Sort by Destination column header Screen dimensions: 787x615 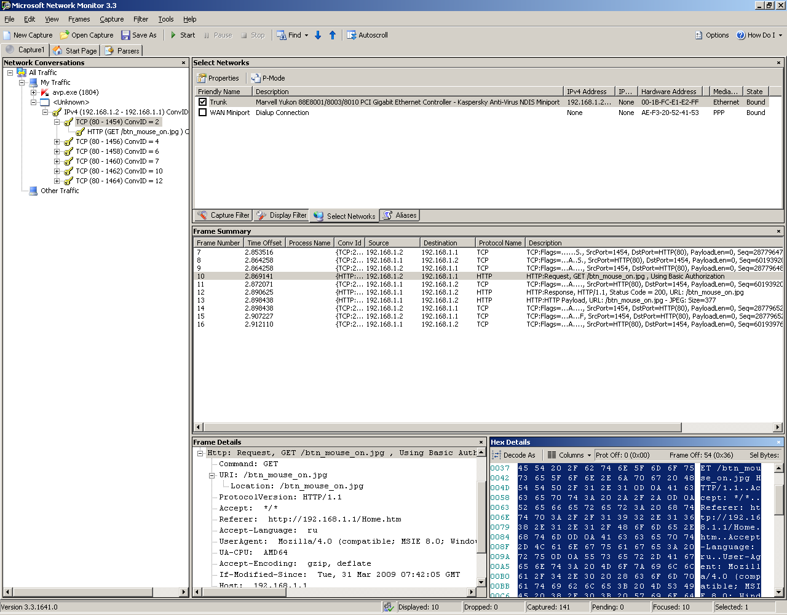click(x=447, y=243)
